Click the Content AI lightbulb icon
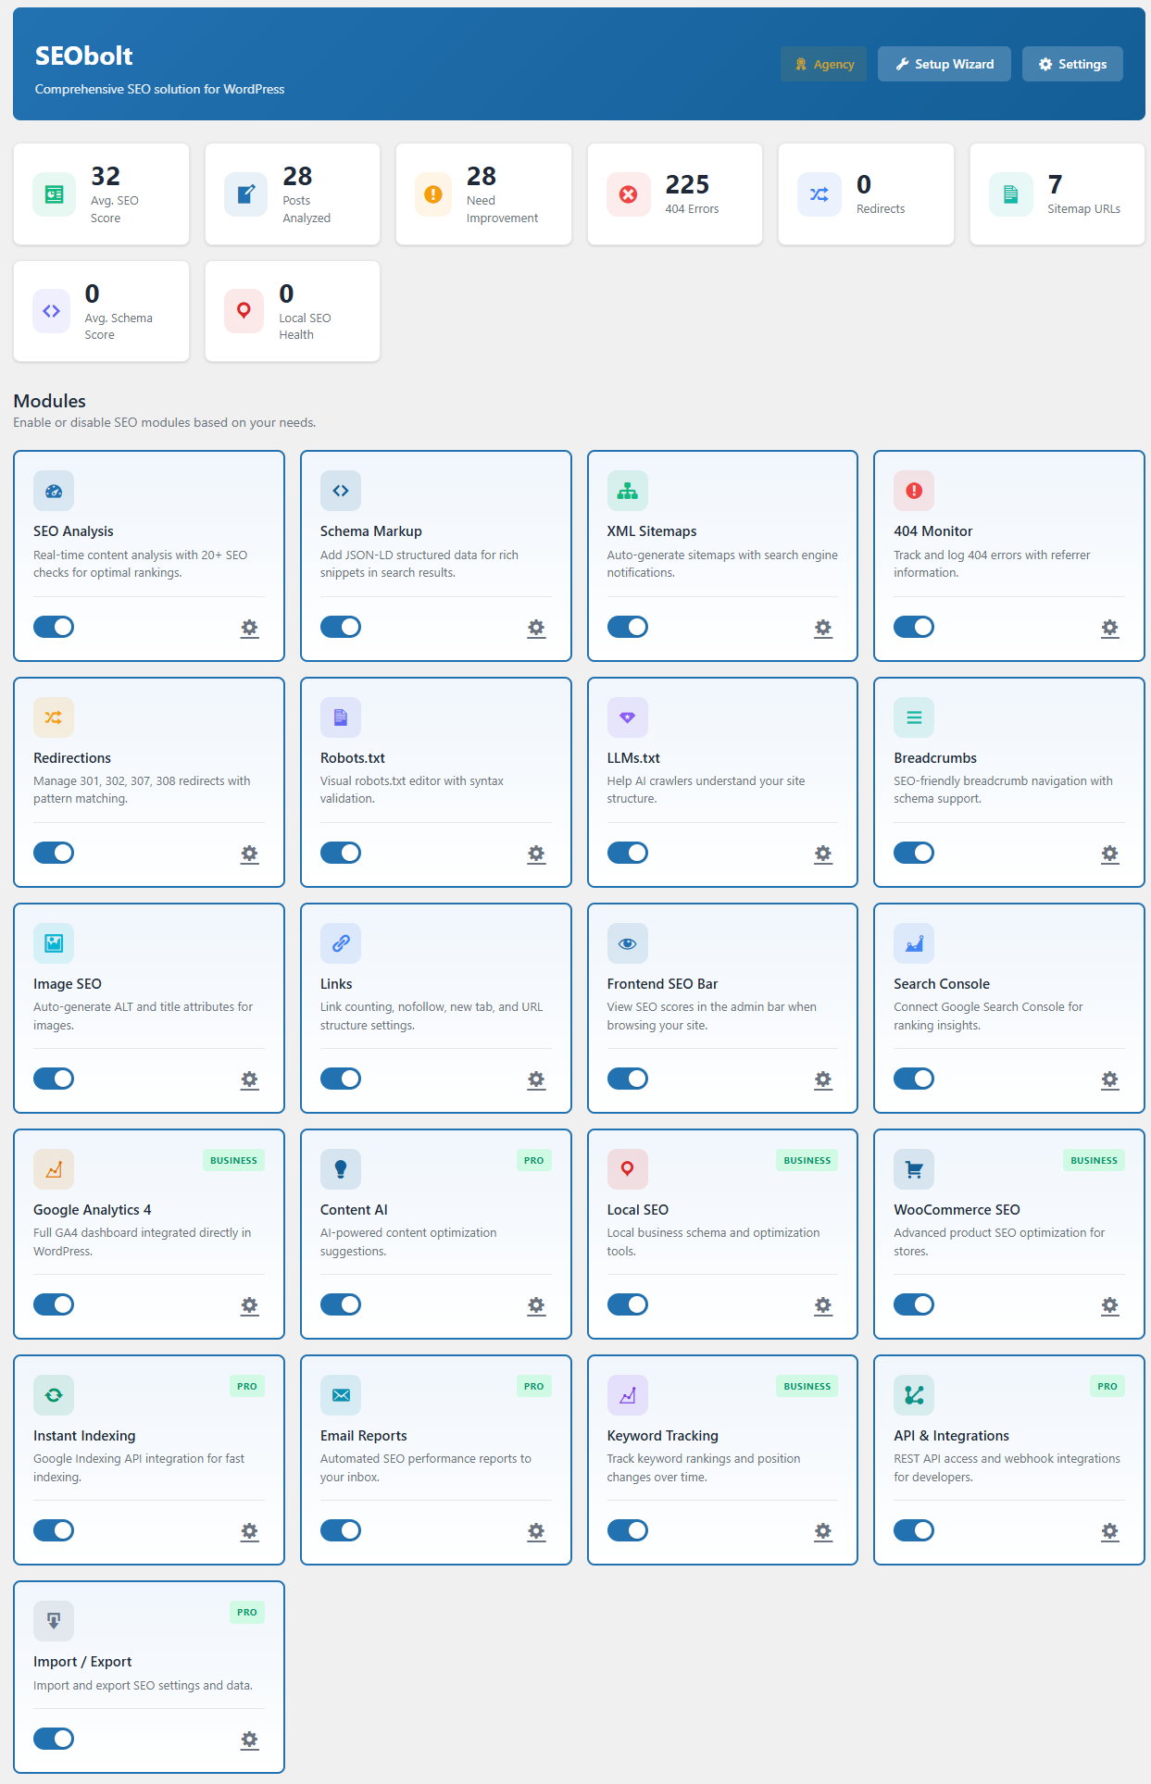This screenshot has width=1151, height=1784. tap(340, 1169)
